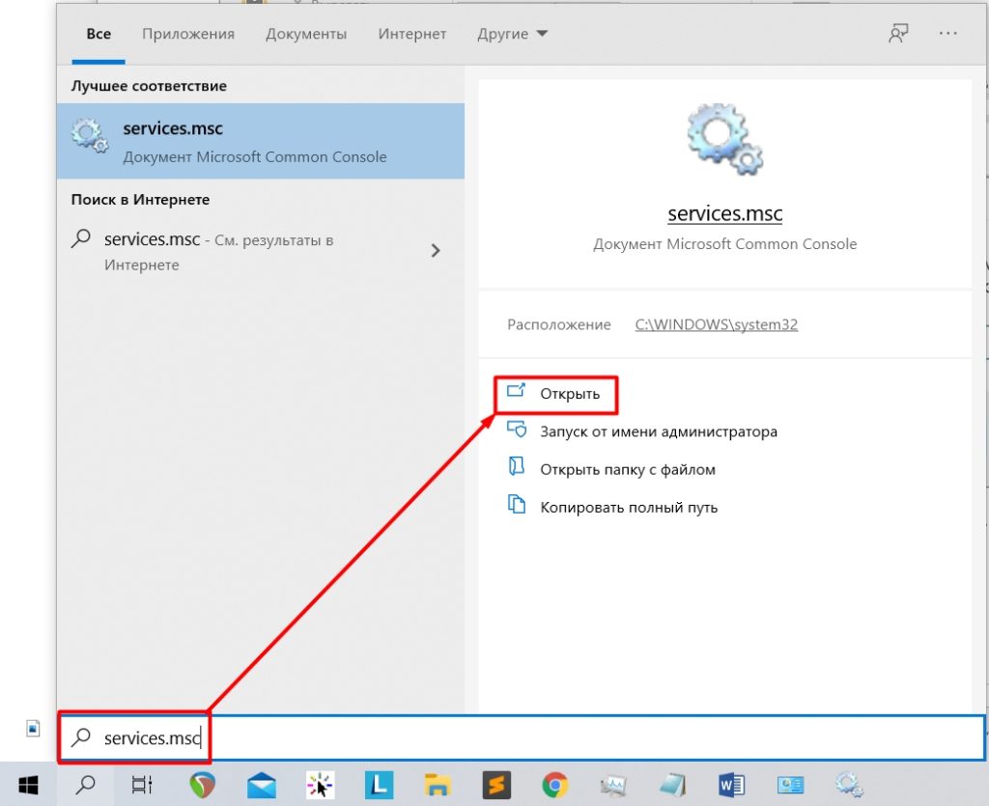Viewport: 989px width, 806px height.
Task: Launch Google Chrome from the taskbar
Action: click(557, 784)
